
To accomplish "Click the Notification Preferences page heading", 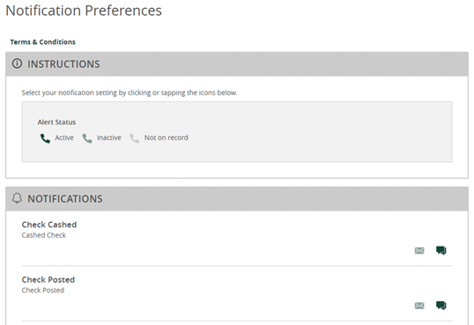I will (x=84, y=11).
